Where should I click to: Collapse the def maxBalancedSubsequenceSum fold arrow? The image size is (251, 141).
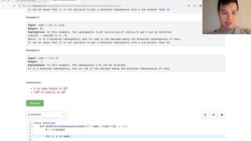tap(32, 127)
